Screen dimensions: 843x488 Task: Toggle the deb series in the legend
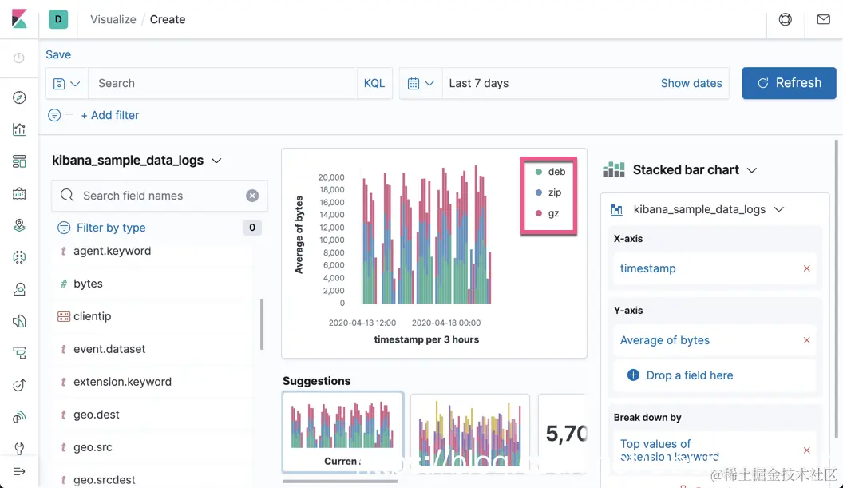click(x=549, y=172)
